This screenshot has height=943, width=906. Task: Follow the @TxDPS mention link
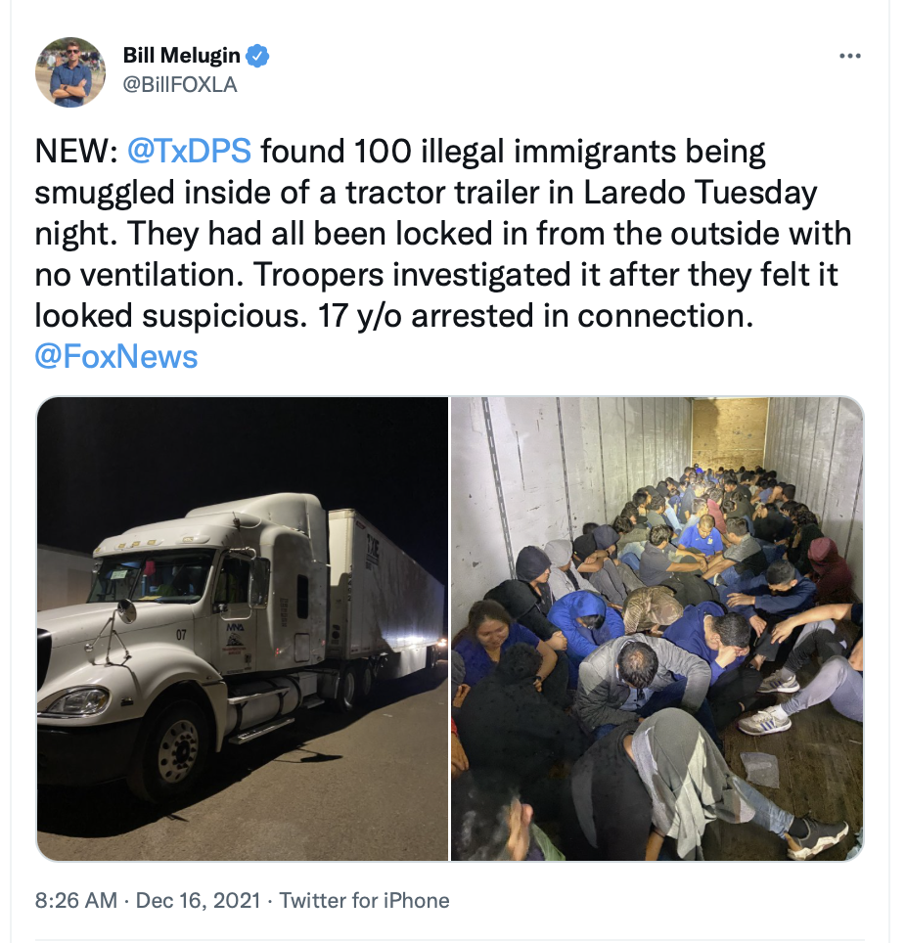189,151
